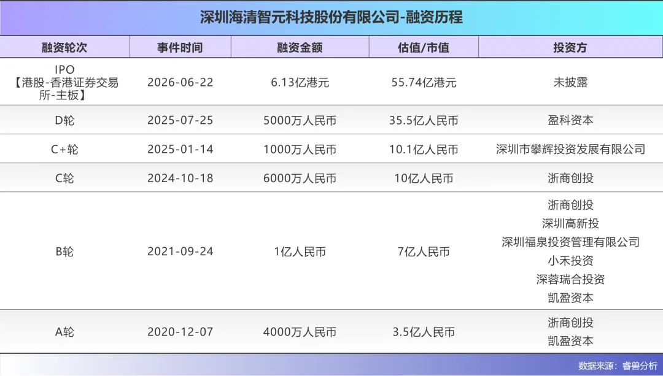Select the D轮 round cell

click(x=64, y=120)
